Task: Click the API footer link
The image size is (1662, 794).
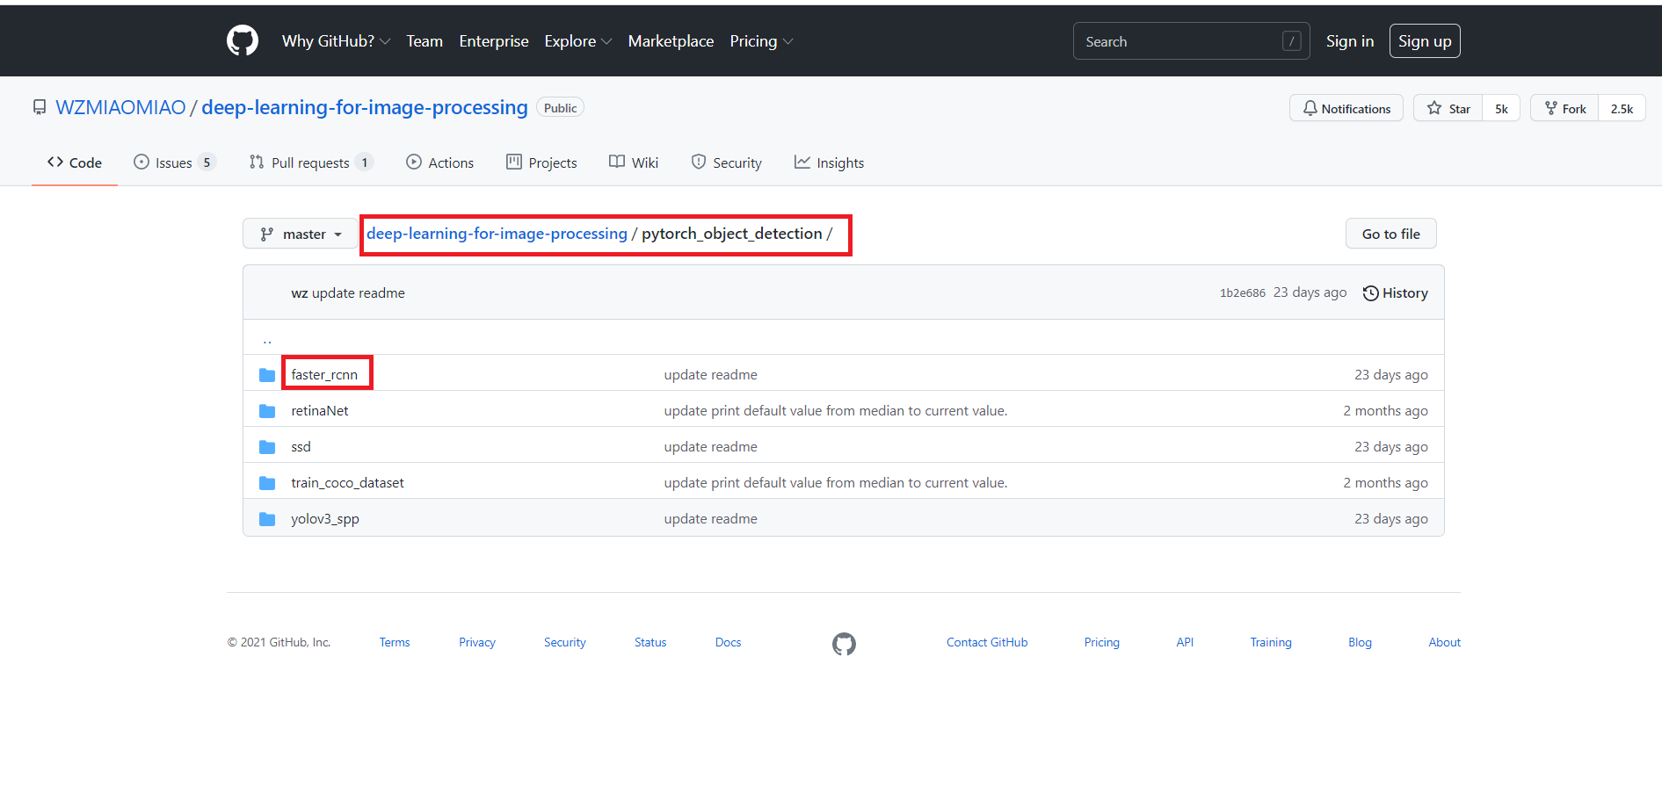Action: (x=1185, y=643)
